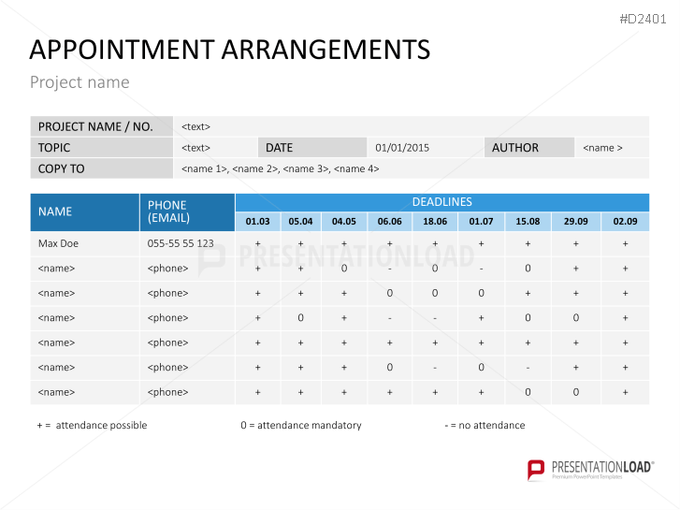Click the #D2401 slide code
This screenshot has height=510, width=680.
coord(645,18)
